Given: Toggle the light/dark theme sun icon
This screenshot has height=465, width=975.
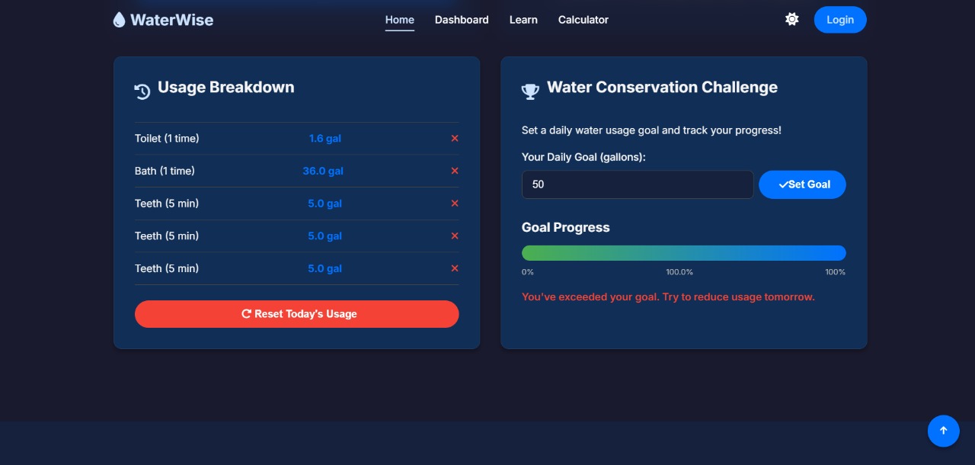Looking at the screenshot, I should point(792,20).
